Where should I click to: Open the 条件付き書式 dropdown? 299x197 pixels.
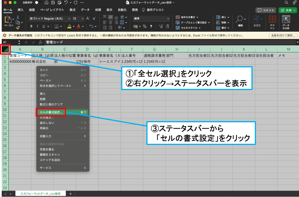click(x=187, y=17)
